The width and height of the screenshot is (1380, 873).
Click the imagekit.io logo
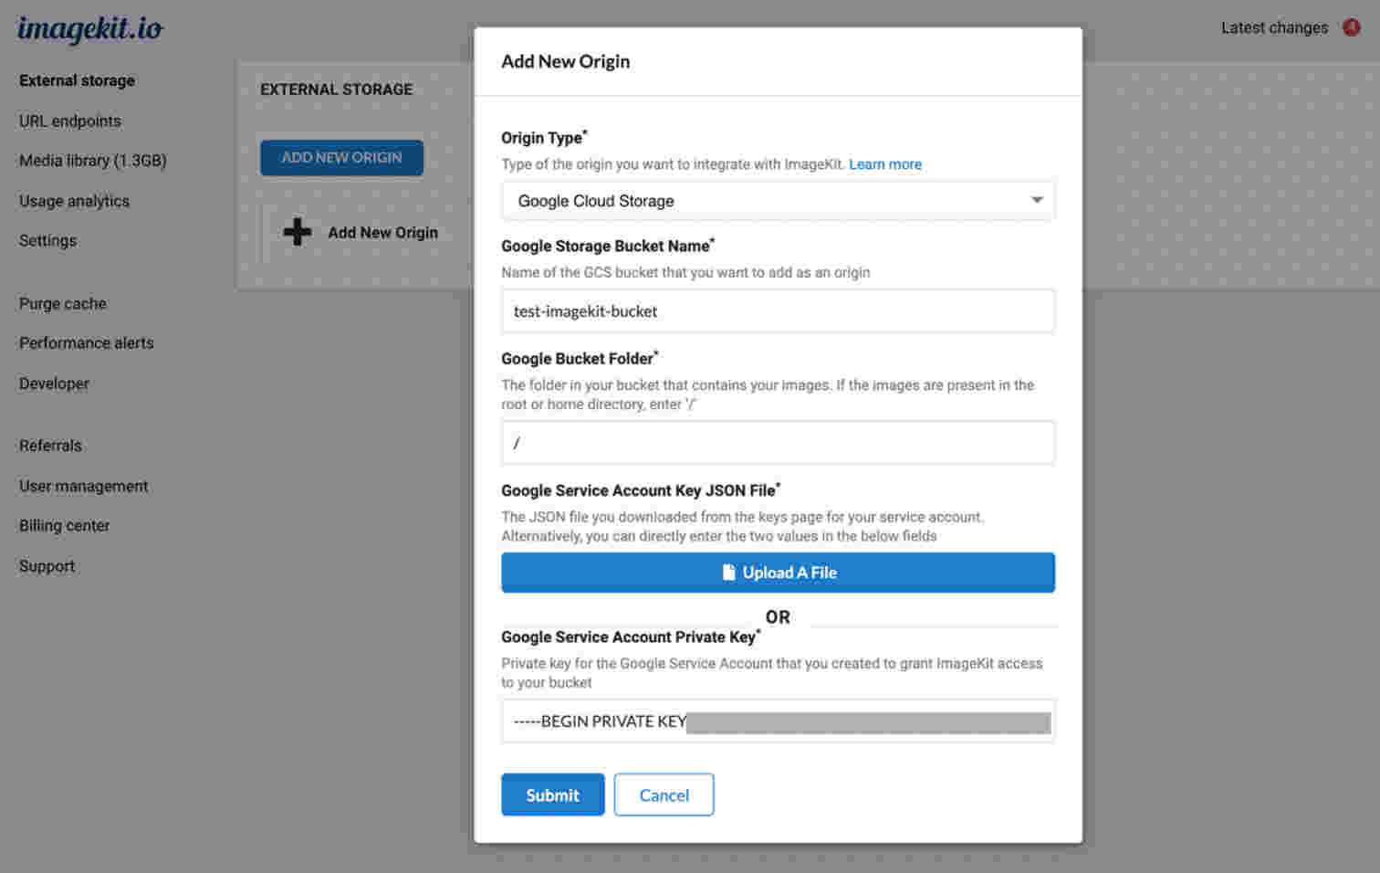[x=89, y=29]
